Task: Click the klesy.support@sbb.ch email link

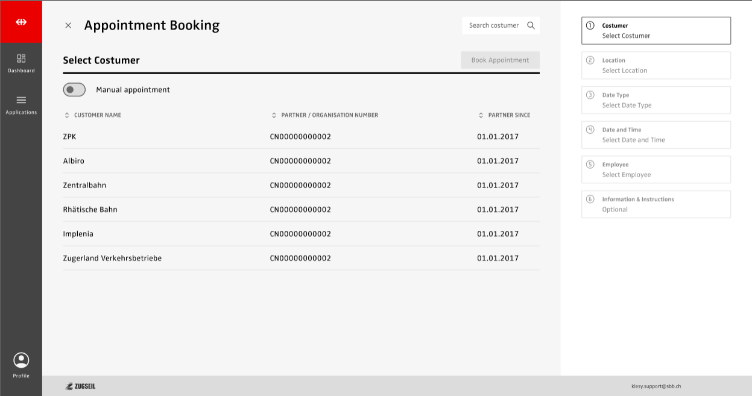Action: [x=656, y=386]
